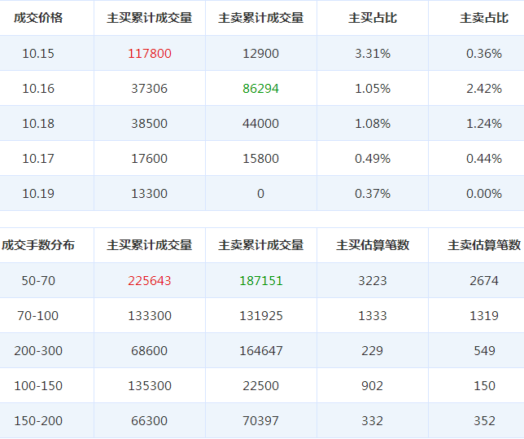Click the percentage 0.37%
Viewport: 524px width, 439px height.
pyautogui.click(x=373, y=194)
